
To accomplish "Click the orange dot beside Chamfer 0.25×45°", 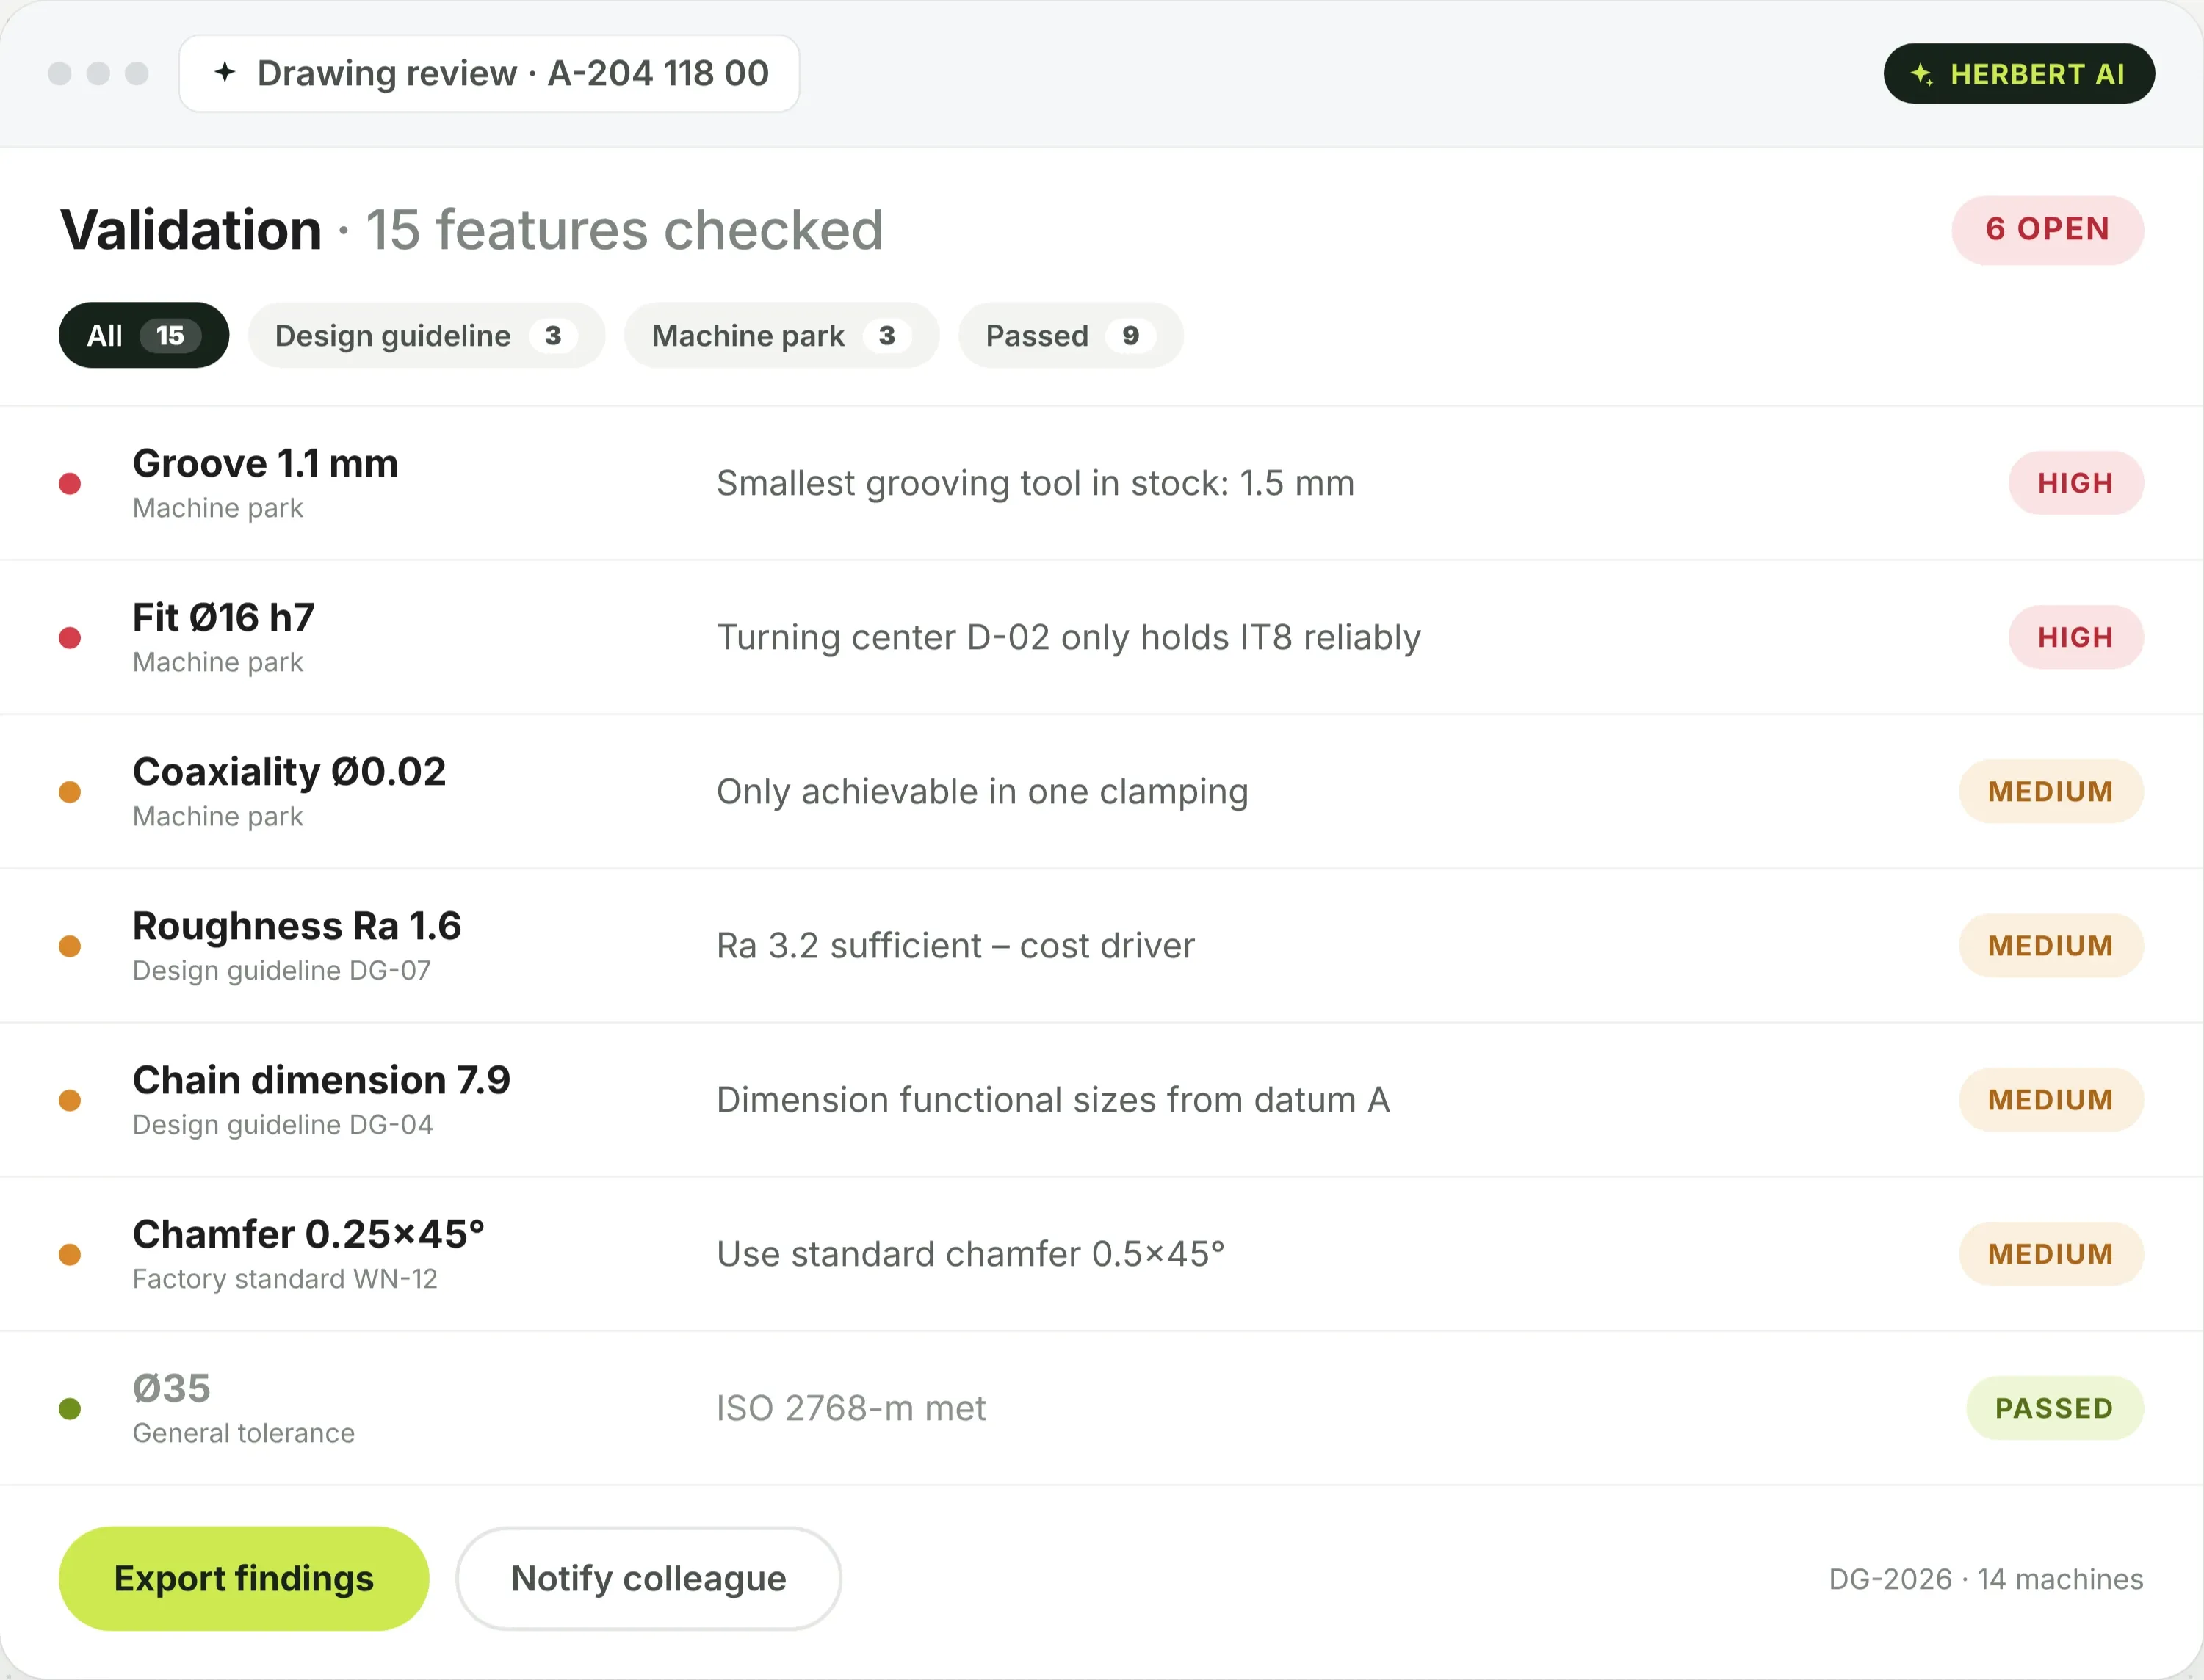I will point(70,1254).
